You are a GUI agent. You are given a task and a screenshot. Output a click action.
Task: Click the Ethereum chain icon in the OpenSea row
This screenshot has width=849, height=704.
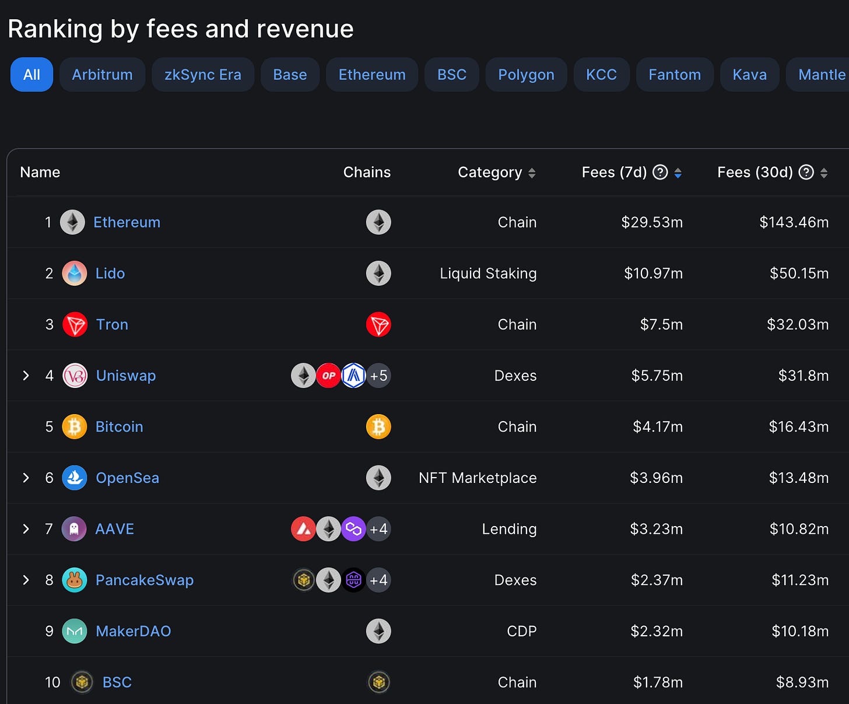(x=378, y=478)
